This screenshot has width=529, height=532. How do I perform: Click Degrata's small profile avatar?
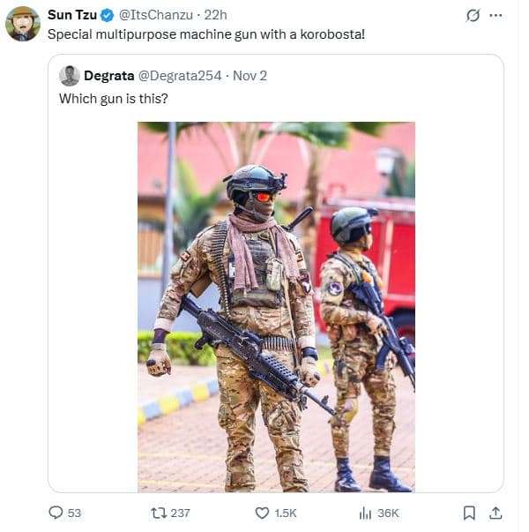pos(70,76)
